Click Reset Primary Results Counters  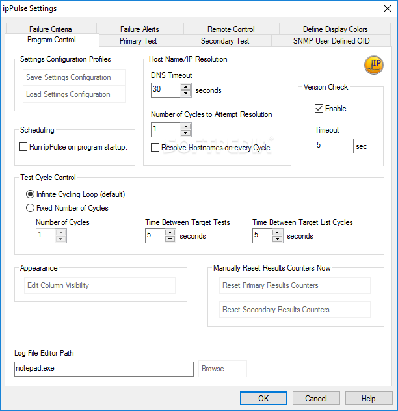[x=295, y=285]
